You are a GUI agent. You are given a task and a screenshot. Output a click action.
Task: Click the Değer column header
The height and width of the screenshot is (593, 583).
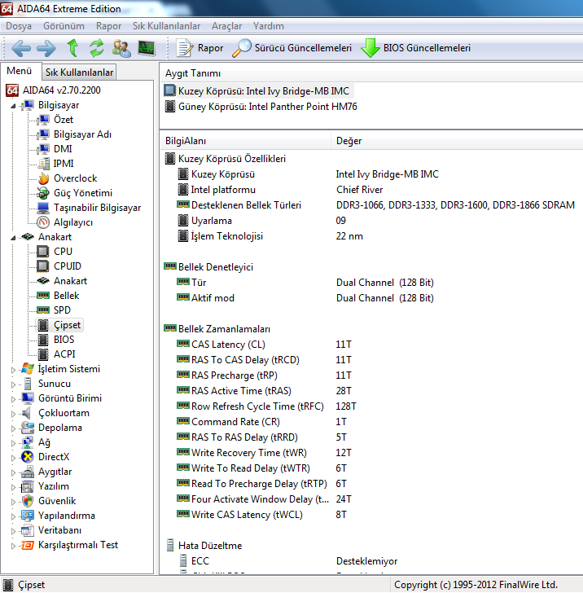(x=349, y=141)
